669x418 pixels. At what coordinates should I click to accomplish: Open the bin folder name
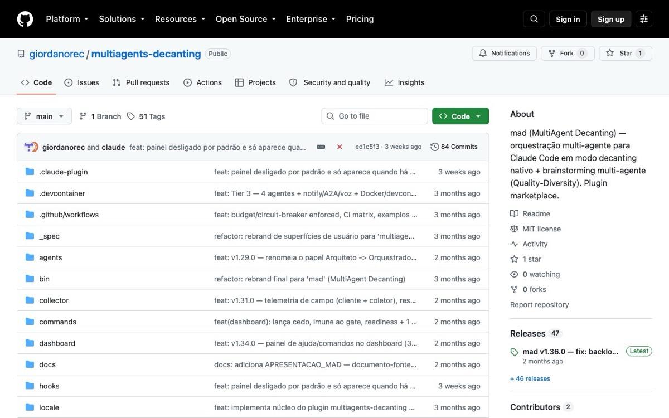pos(44,279)
